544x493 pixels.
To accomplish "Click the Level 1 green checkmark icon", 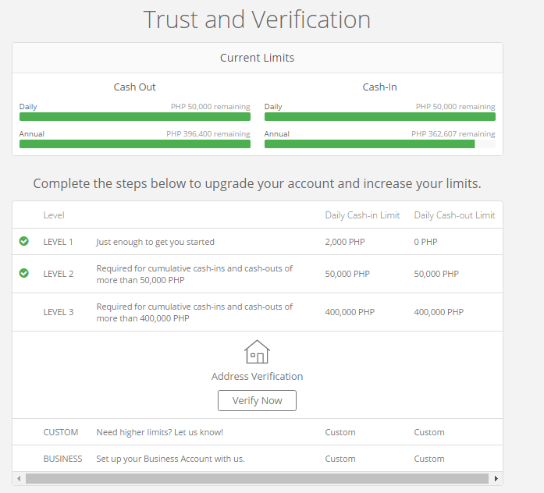I will point(24,241).
